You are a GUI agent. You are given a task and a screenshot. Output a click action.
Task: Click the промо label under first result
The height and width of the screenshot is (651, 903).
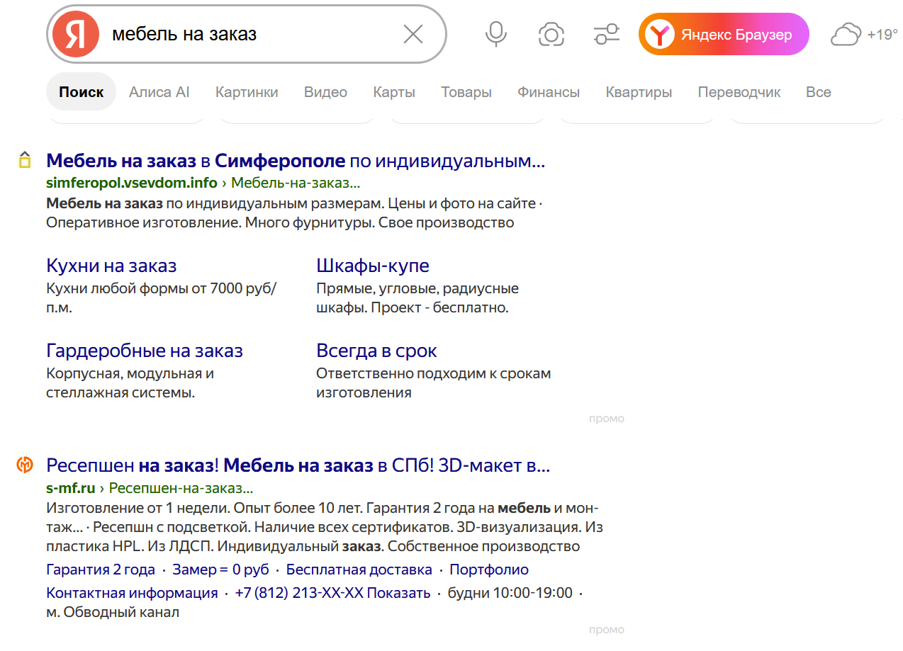pyautogui.click(x=607, y=419)
